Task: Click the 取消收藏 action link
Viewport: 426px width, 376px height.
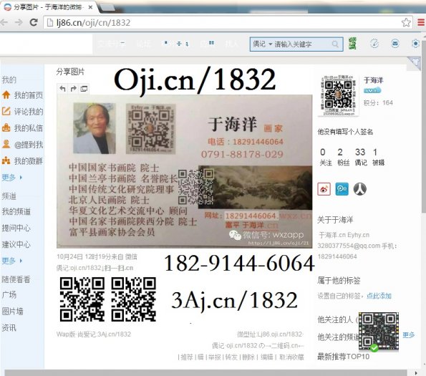Action: coord(291,357)
